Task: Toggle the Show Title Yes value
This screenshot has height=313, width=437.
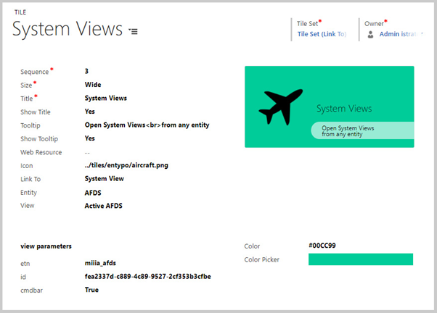Action: pyautogui.click(x=90, y=112)
